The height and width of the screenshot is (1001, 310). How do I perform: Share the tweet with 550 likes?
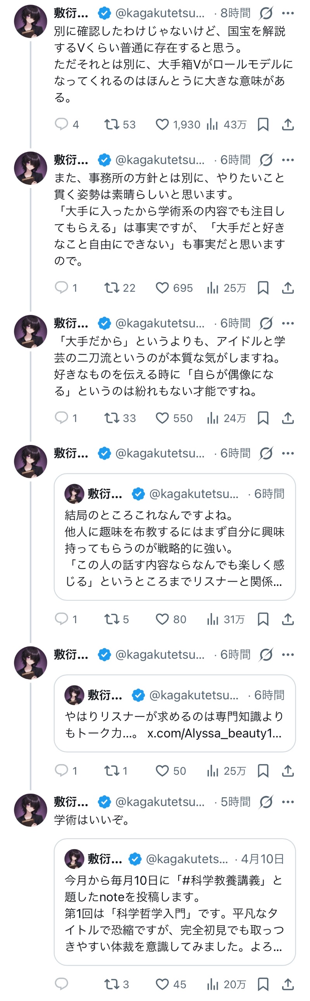[x=288, y=418]
